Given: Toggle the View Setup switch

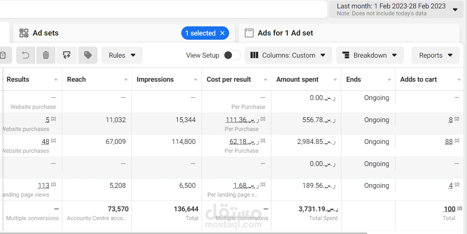Looking at the screenshot, I should coord(232,55).
